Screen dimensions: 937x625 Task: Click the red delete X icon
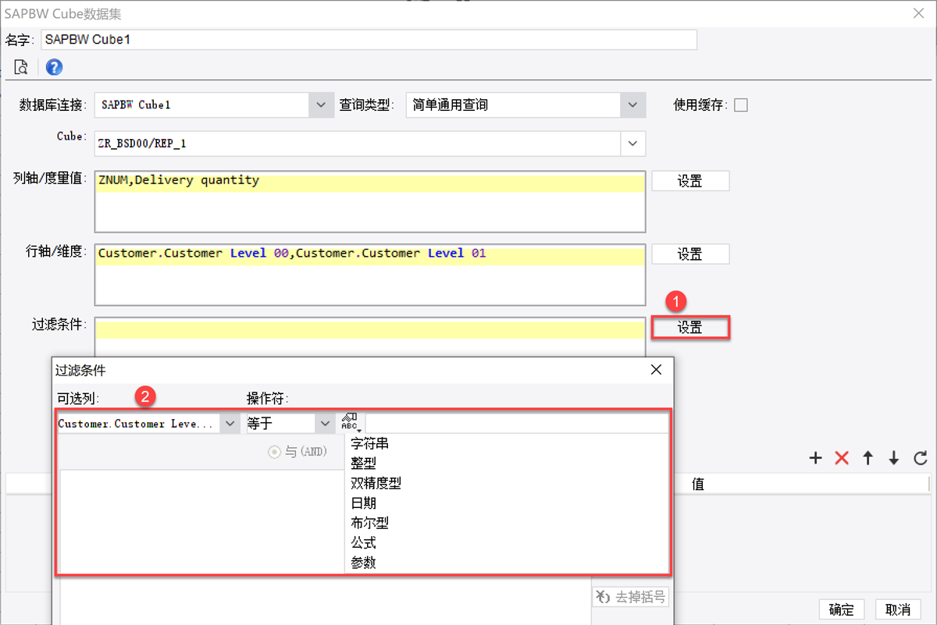(842, 458)
